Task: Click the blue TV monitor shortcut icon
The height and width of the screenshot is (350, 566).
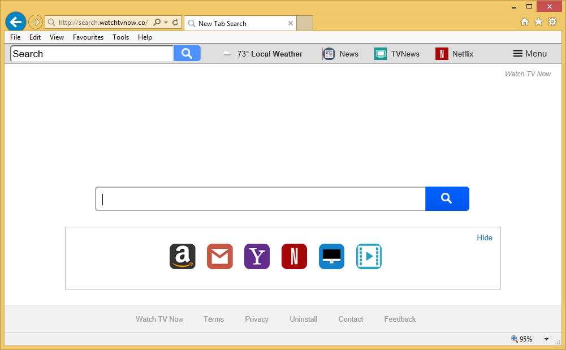Action: [x=331, y=257]
